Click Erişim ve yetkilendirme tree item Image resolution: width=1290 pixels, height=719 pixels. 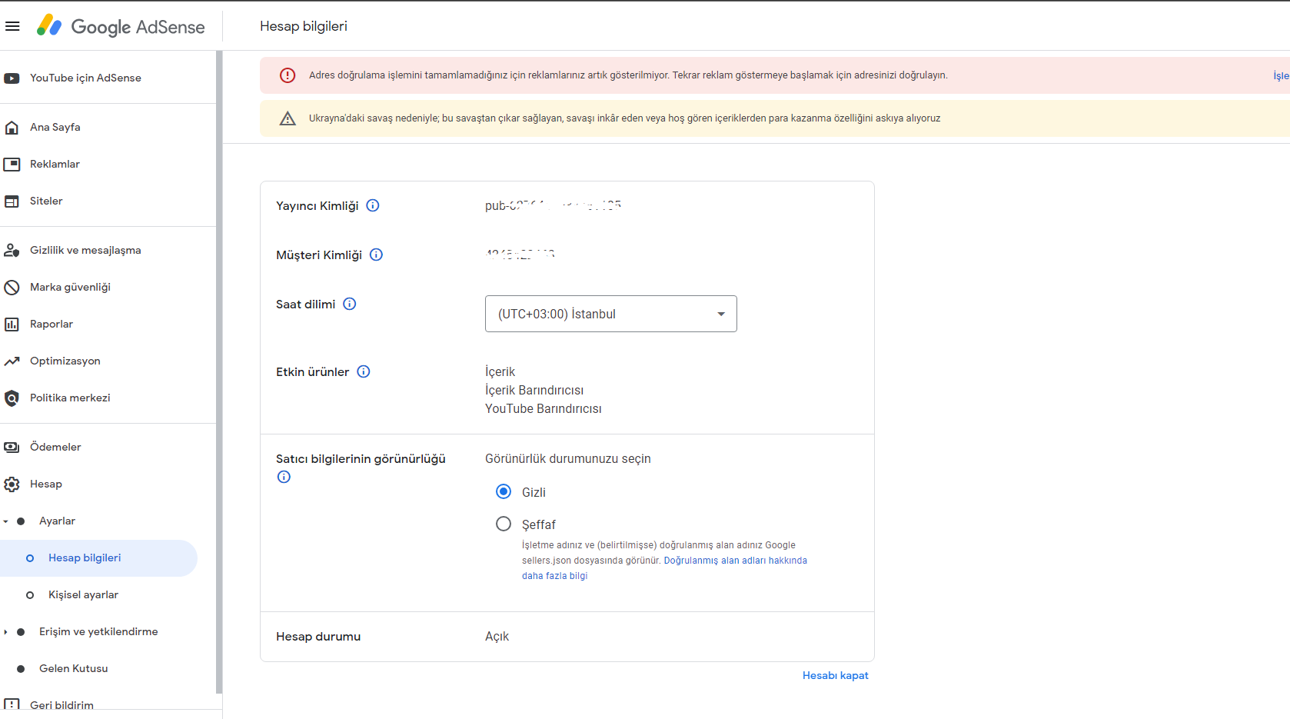coord(98,632)
